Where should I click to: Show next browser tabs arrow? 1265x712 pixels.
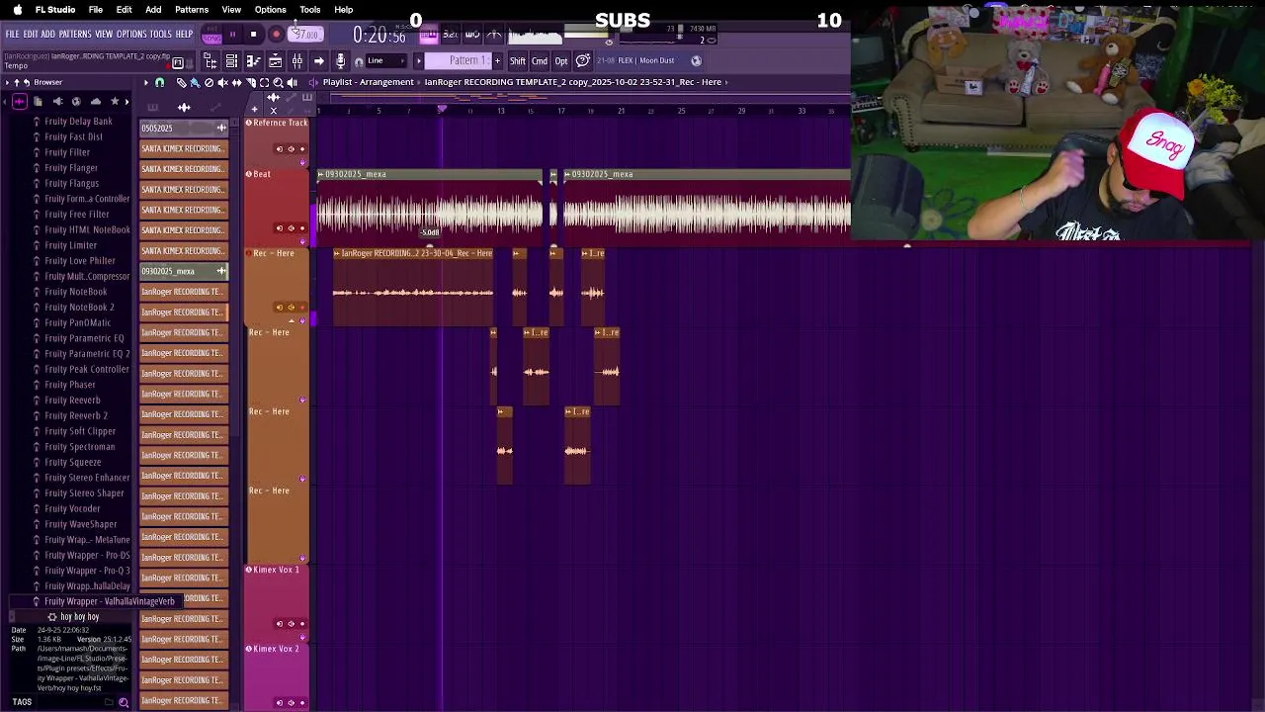point(126,102)
